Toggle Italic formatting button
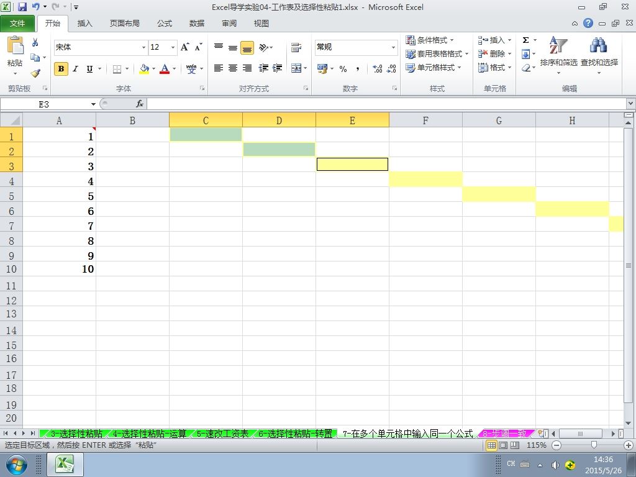 tap(75, 69)
